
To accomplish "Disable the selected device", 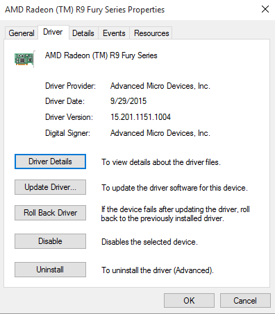I will (x=50, y=241).
